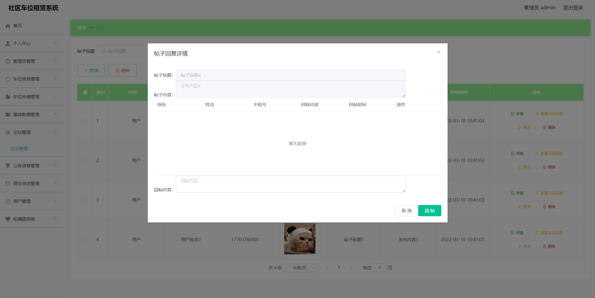Click the 修改 edit icon in row 1
The width and height of the screenshot is (595, 298).
(x=520, y=128)
